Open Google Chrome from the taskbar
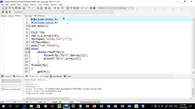195x109 pixels. click(45, 106)
